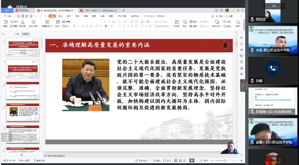Insert a 文本框 text box
The image size is (299, 165).
(177, 22)
